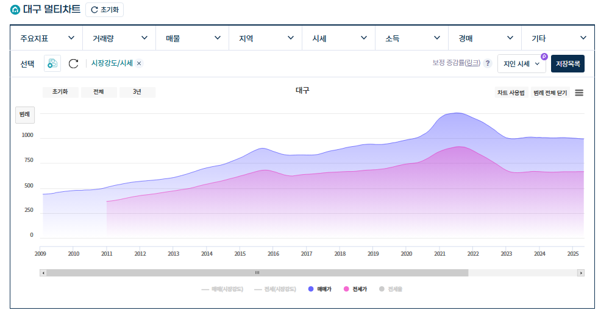598x313 pixels.
Task: Click the chart navigator scrollbar handle
Action: pyautogui.click(x=257, y=273)
